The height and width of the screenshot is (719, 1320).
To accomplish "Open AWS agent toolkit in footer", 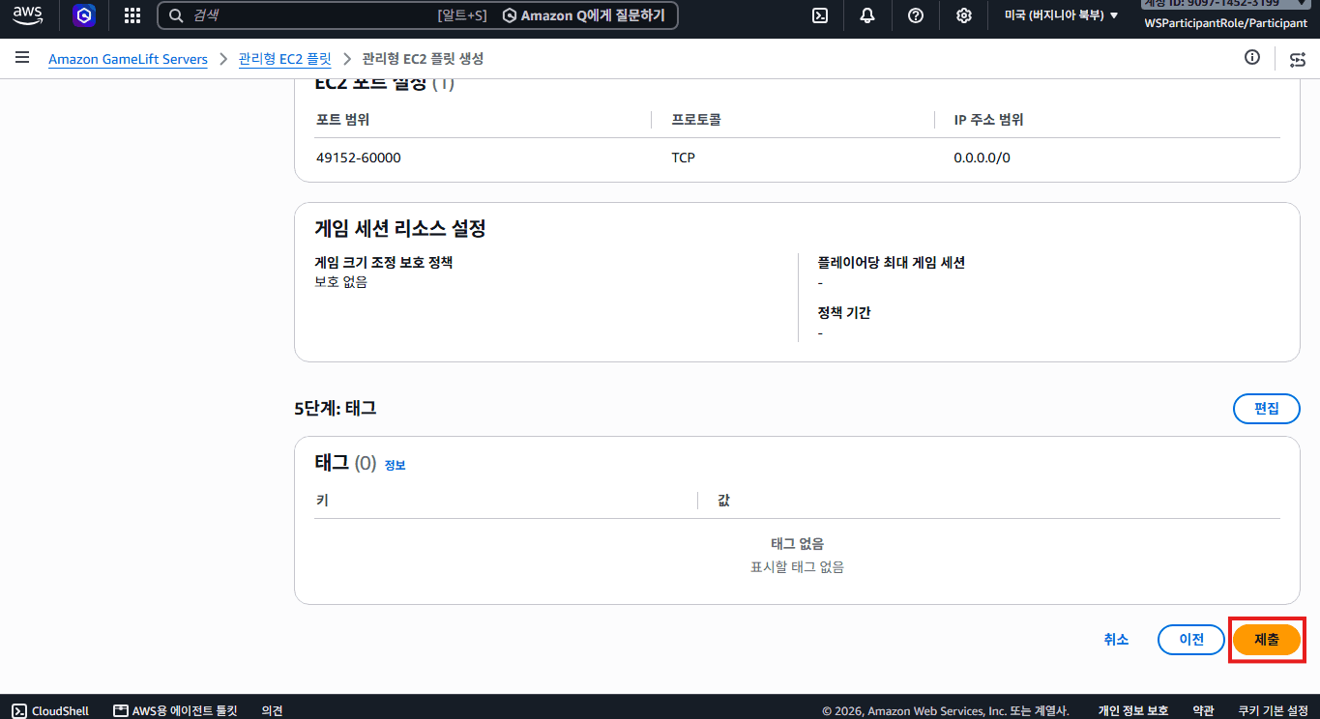I will click(x=175, y=710).
